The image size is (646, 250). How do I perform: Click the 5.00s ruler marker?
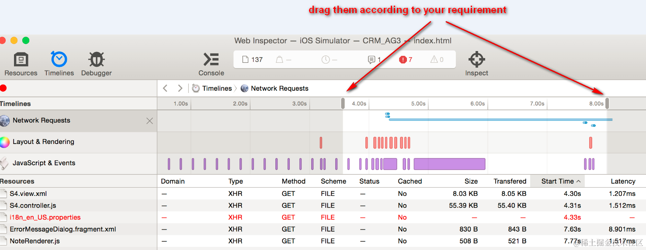tap(418, 103)
